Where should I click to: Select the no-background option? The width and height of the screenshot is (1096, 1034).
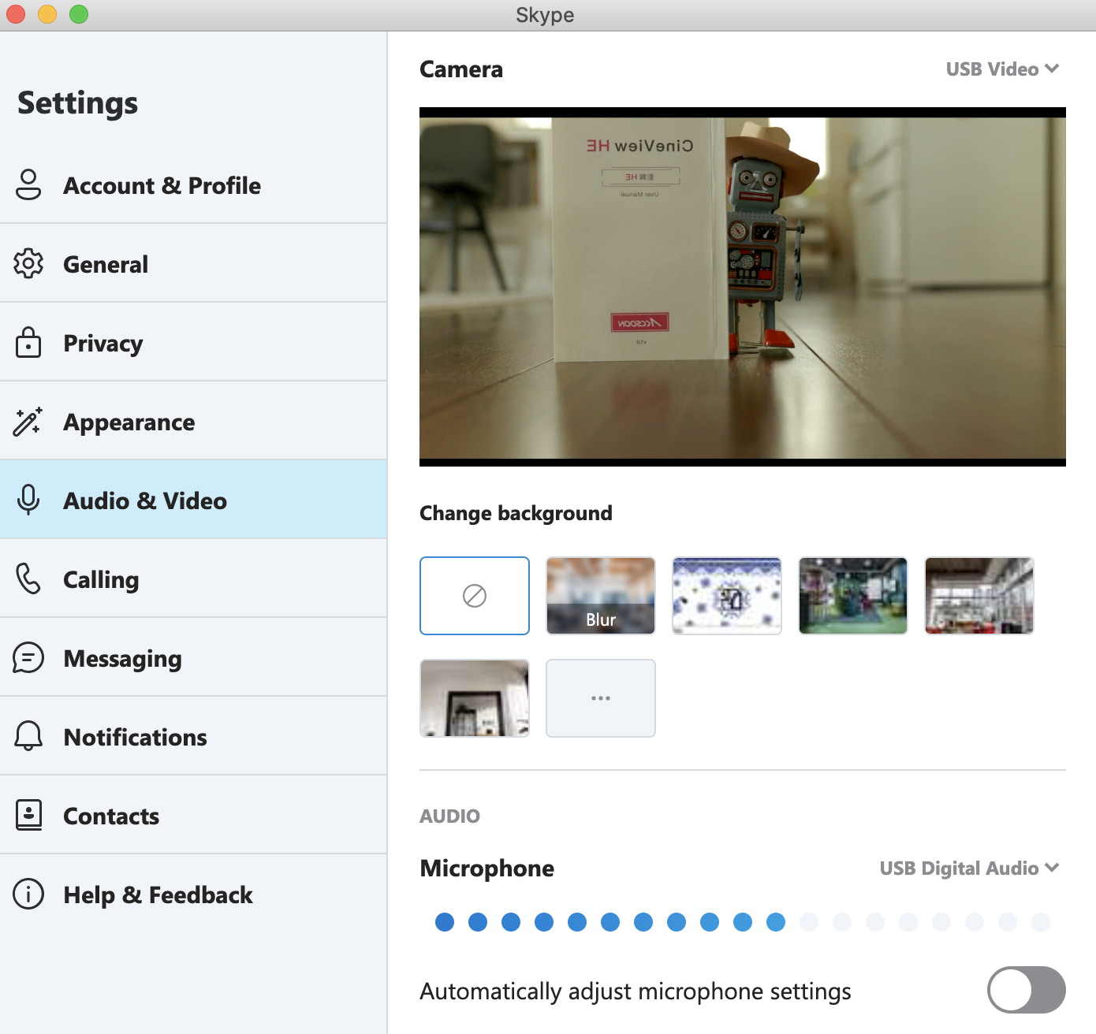(475, 596)
